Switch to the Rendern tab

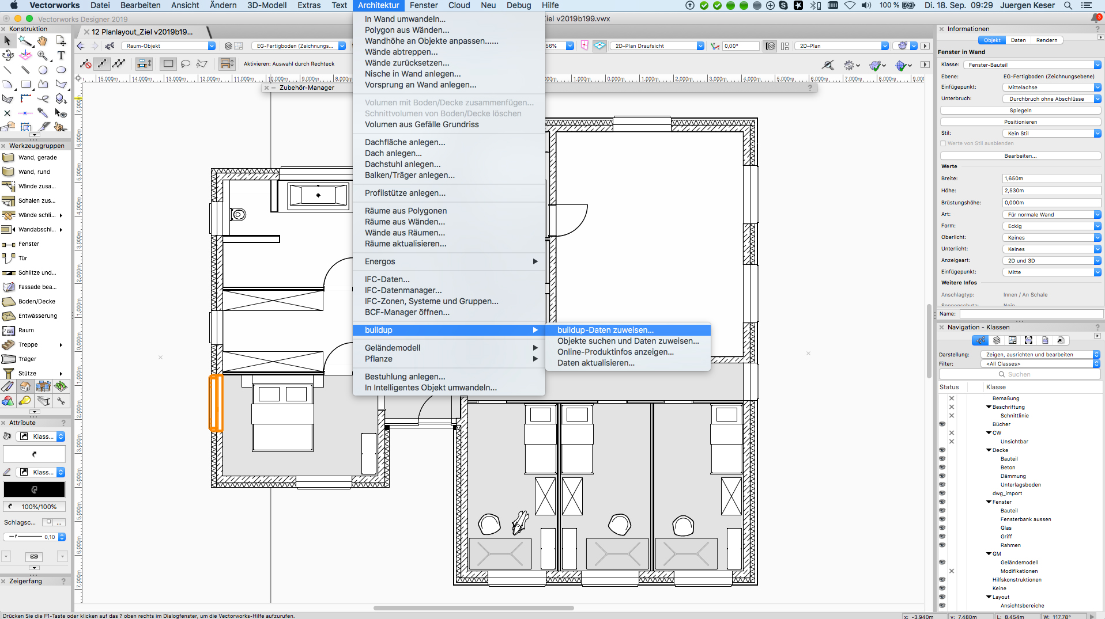click(x=1047, y=40)
